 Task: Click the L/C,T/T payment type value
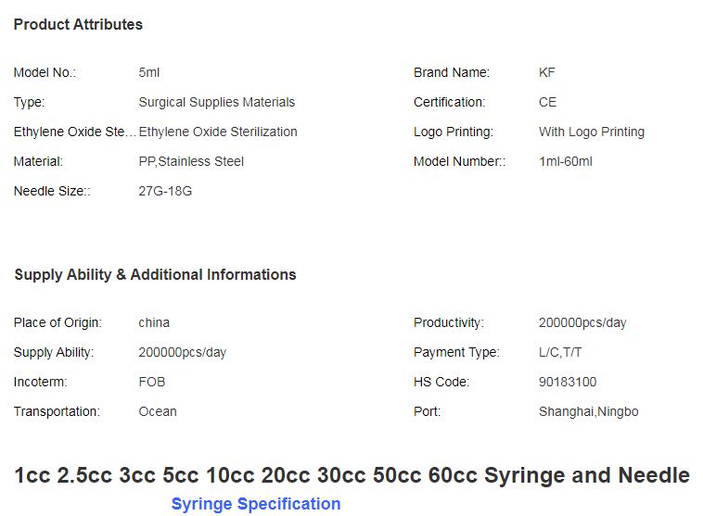click(560, 352)
